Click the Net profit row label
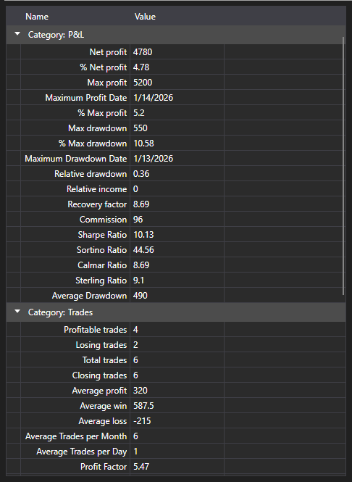The image size is (352, 482). (x=108, y=52)
